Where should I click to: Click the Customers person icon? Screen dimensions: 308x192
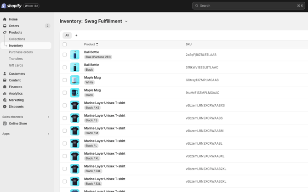coord(5,73)
